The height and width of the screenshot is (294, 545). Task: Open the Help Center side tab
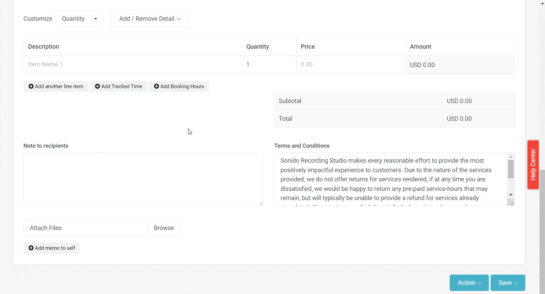tap(533, 165)
